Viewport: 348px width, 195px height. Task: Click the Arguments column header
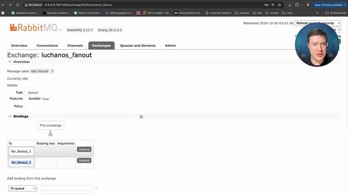point(66,144)
